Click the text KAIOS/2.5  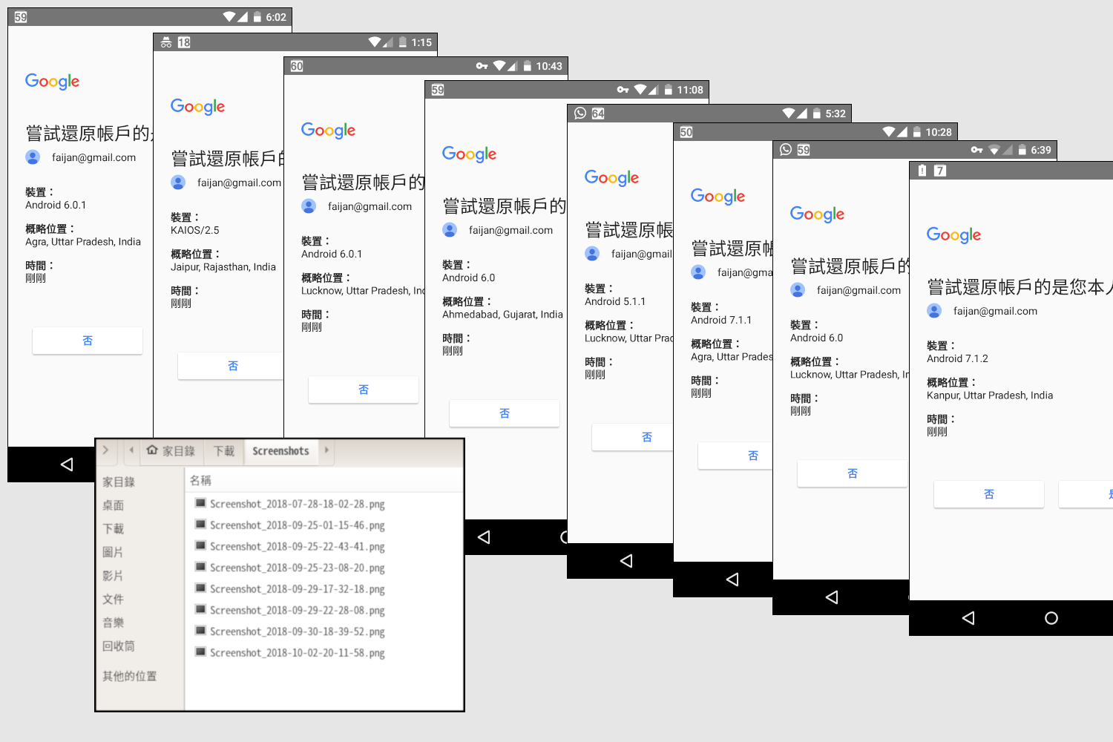[195, 230]
